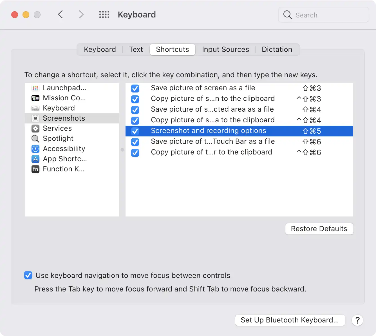Select the Shortcuts tab

pos(173,50)
